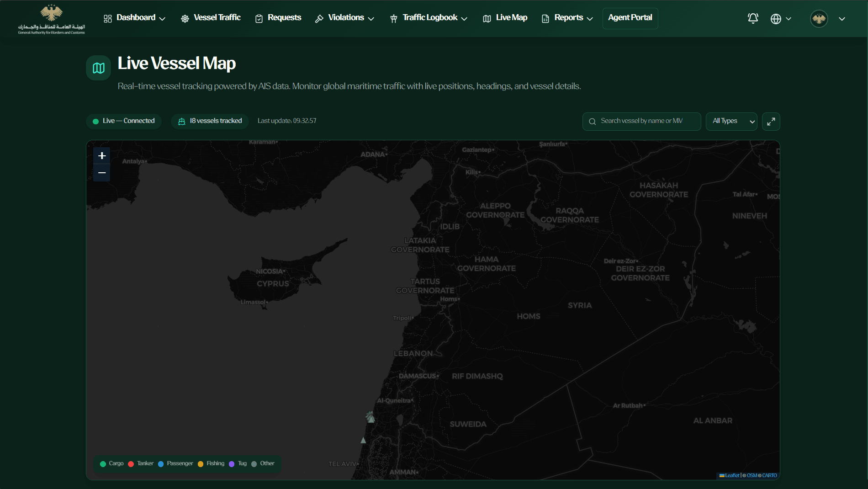The height and width of the screenshot is (489, 868).
Task: Click the green Cargo legend swatch
Action: (x=103, y=464)
